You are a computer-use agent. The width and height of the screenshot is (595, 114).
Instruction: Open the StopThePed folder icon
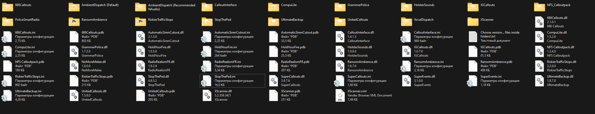[x=207, y=22]
